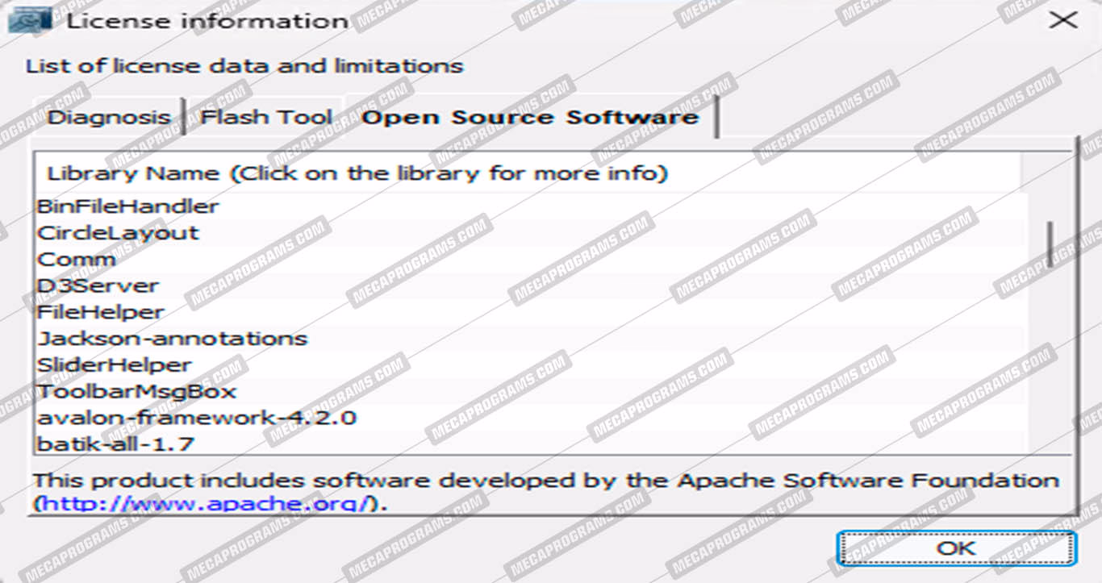Image resolution: width=1102 pixels, height=583 pixels.
Task: Click the library list vertical scrollbar thumb
Action: [x=1050, y=243]
